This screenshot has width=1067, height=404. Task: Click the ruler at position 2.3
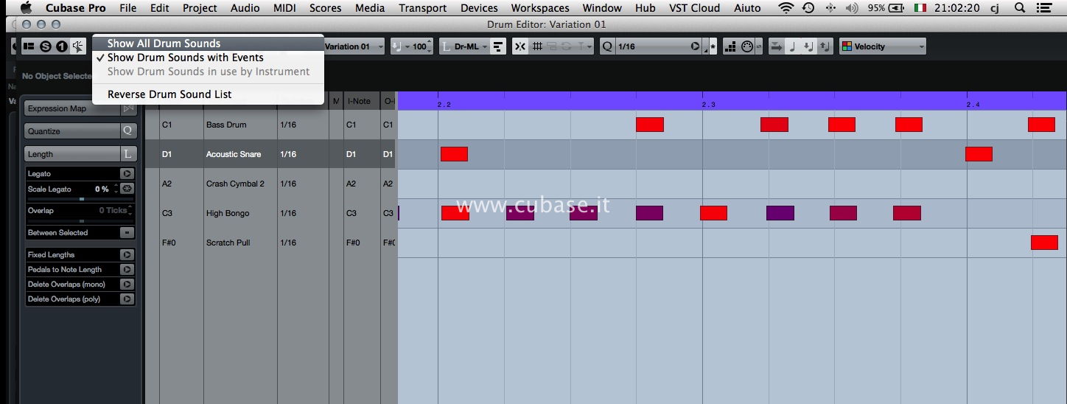click(x=707, y=105)
